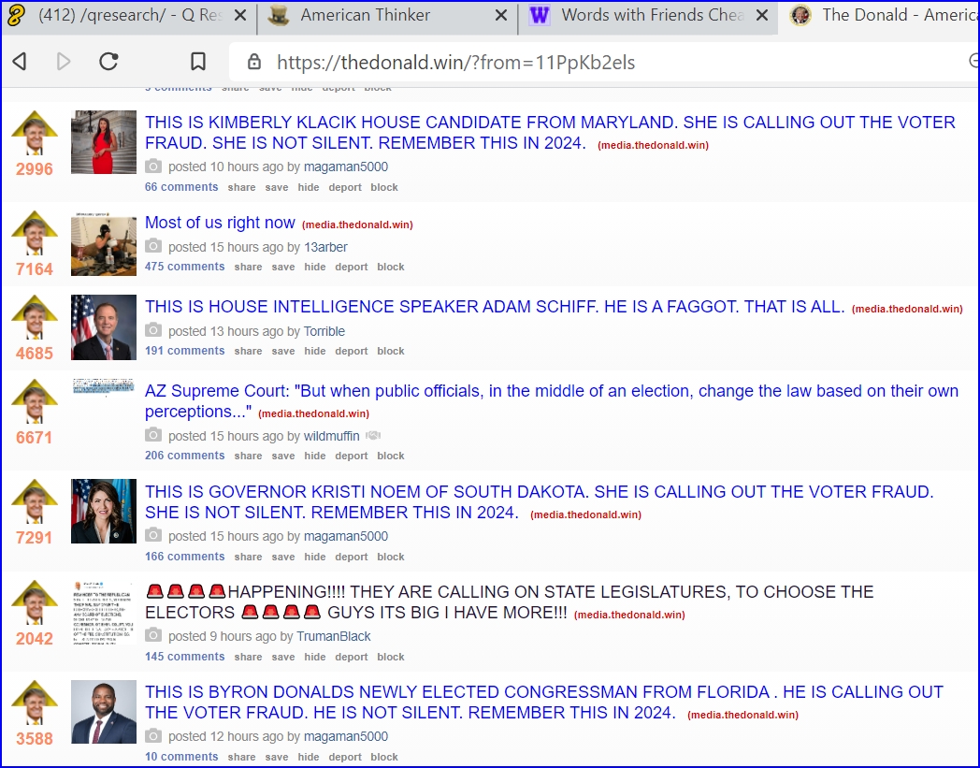The image size is (980, 768).
Task: Click save on the Byron Donalds post
Action: 276,757
